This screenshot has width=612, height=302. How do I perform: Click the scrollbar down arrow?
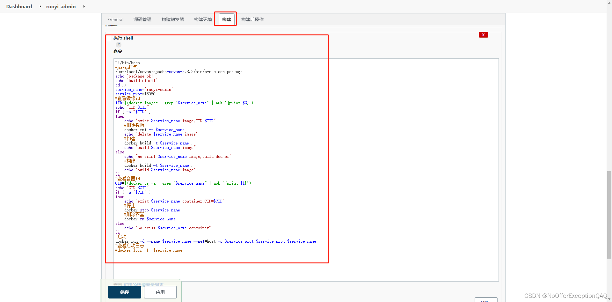609,299
